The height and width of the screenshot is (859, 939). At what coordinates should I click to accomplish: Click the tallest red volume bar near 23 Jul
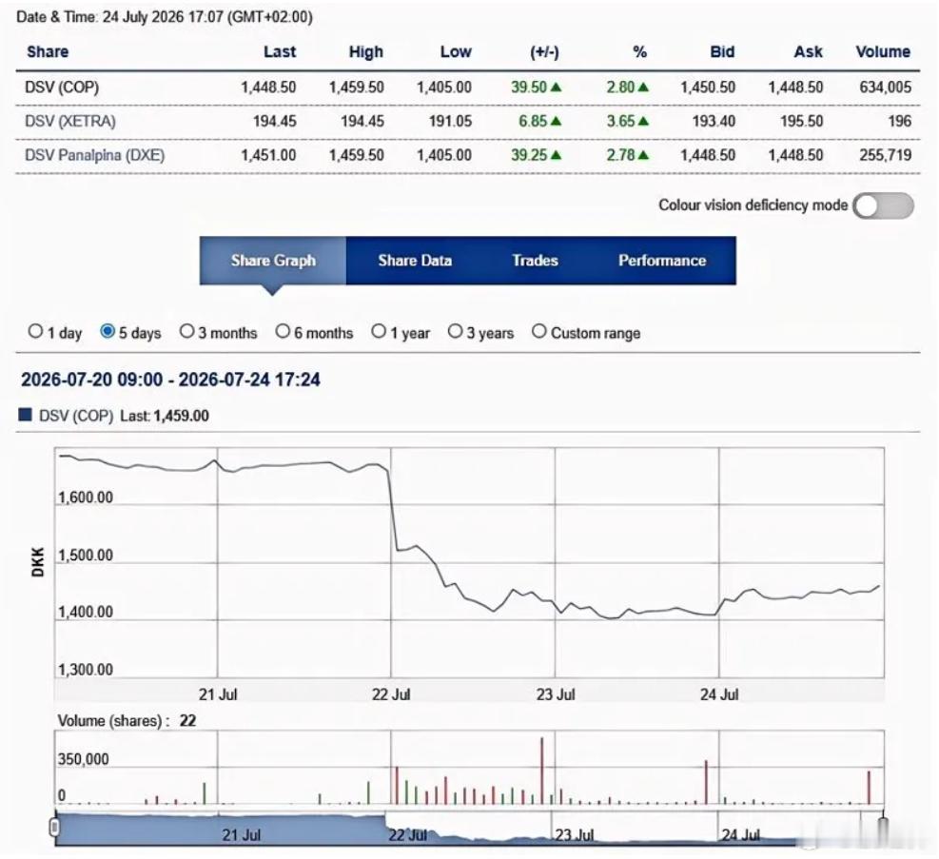[542, 771]
